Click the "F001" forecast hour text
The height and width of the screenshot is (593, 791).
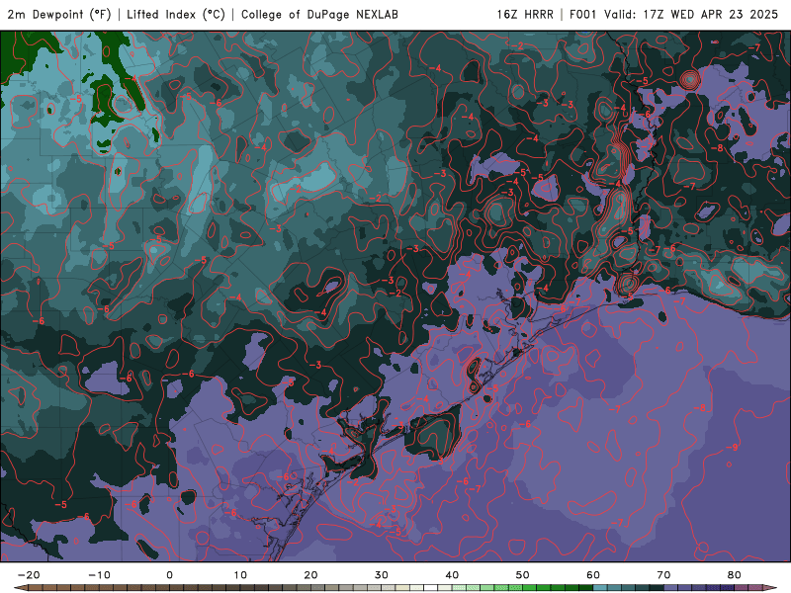[x=583, y=14]
